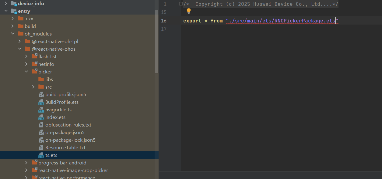Collapse the entry module chevron
This screenshot has height=179, width=382.
click(x=5, y=11)
